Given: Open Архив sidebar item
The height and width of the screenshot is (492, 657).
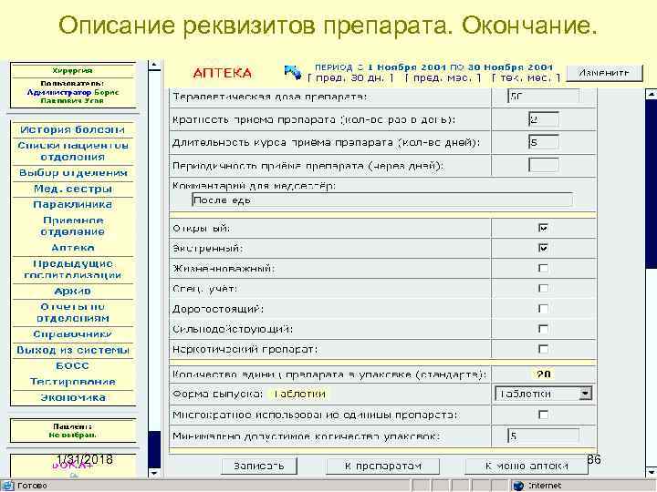Looking at the screenshot, I should [72, 291].
